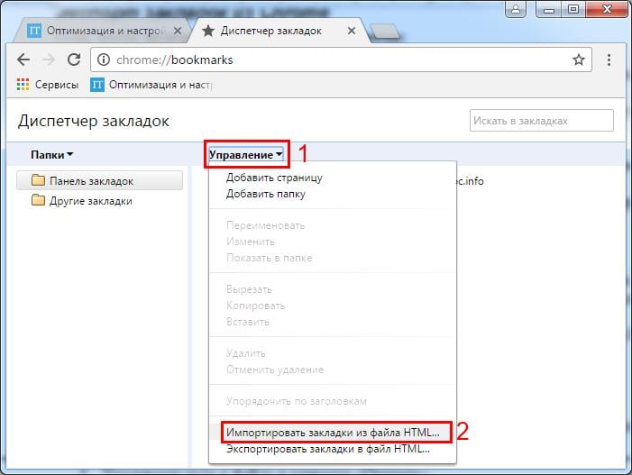Open Chrome three-dot menu
632x475 pixels.
click(x=609, y=59)
